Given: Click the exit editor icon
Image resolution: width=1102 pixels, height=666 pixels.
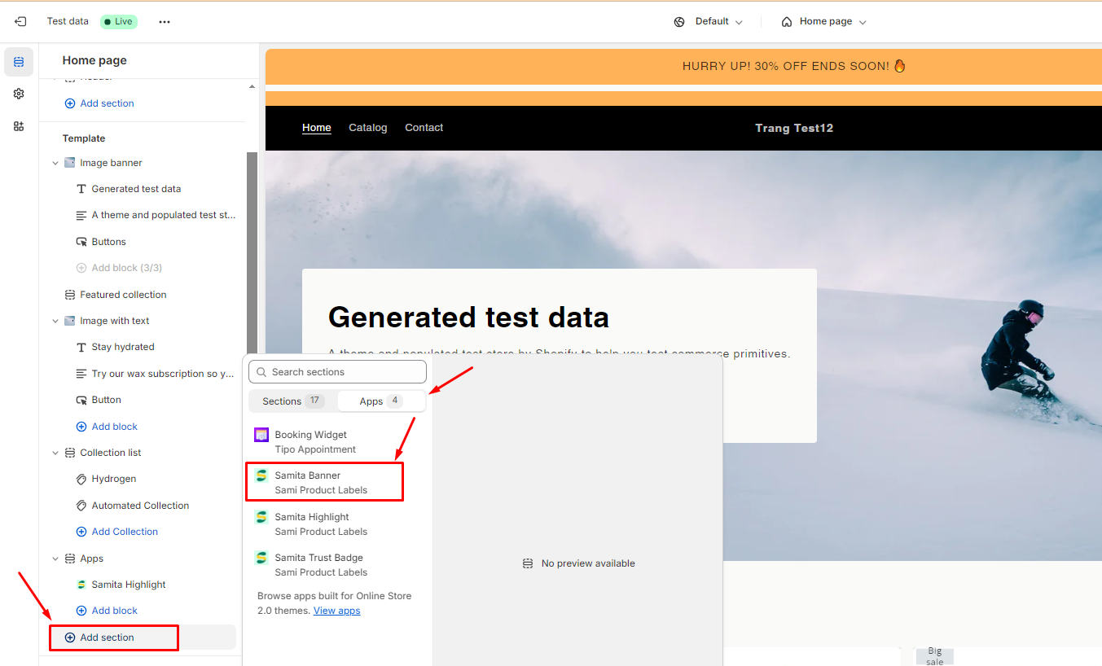Looking at the screenshot, I should point(20,22).
